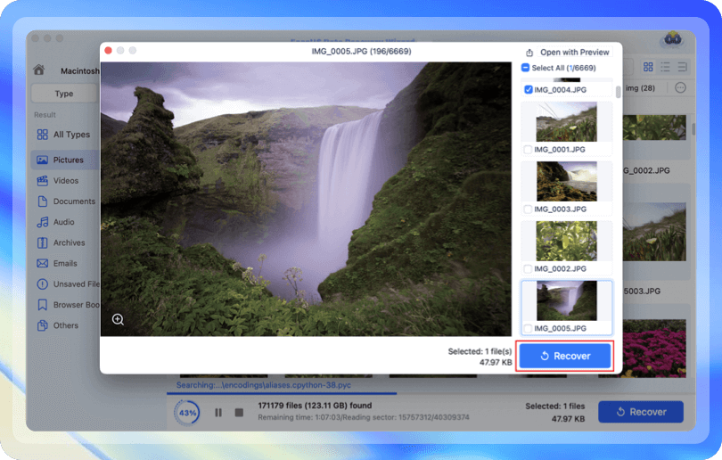Uncheck the IMG_0004.JPG checkbox
Screen dimensions: 722x460
tap(529, 90)
